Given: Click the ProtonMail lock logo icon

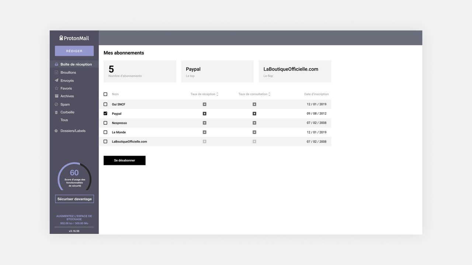Looking at the screenshot, I should pos(61,38).
